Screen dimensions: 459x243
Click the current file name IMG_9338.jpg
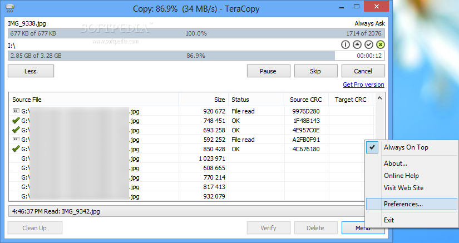coord(27,23)
